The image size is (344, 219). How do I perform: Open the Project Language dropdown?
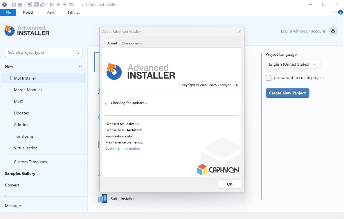(x=293, y=64)
